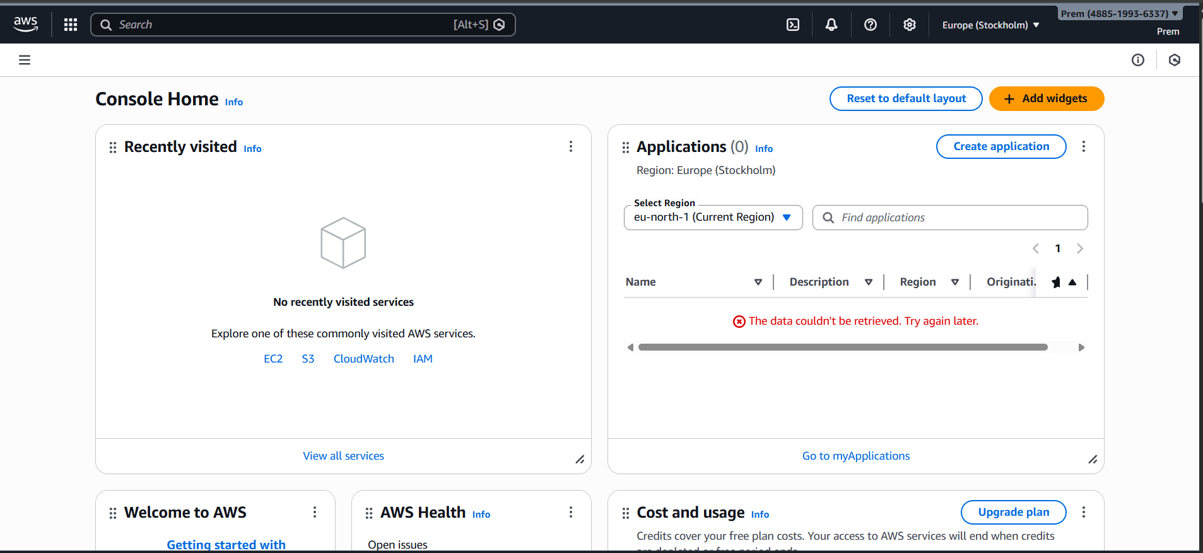Focus the top Search bar
Screen dimensions: 1203x553
[303, 25]
